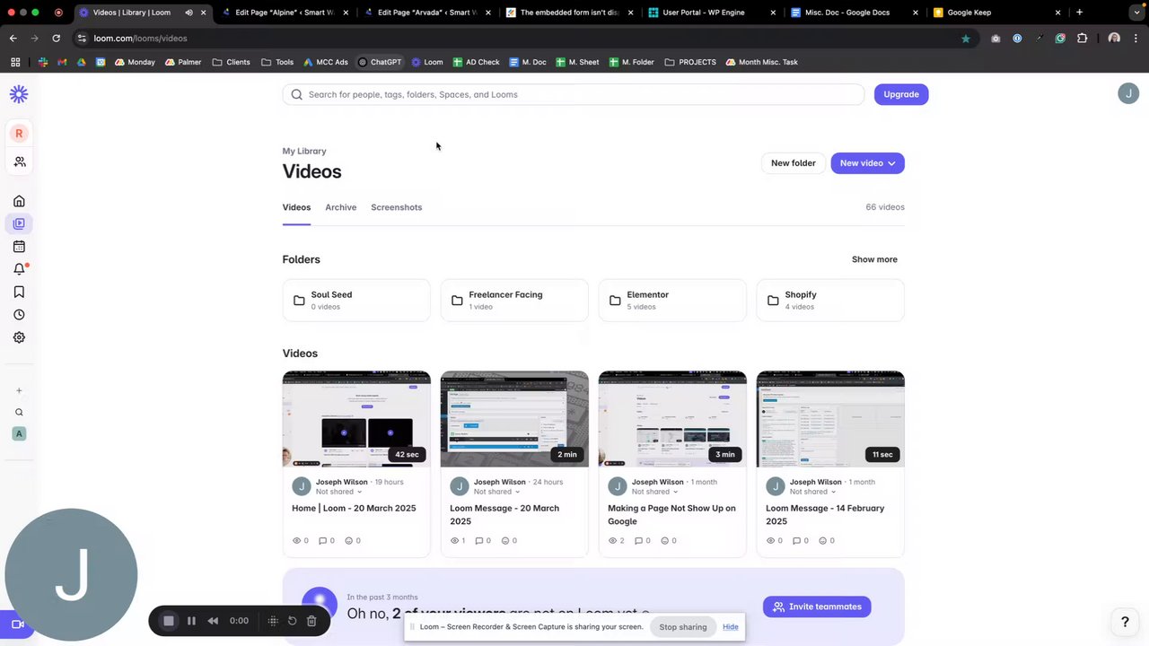
Task: Click the people/team icon in sidebar
Action: [19, 161]
